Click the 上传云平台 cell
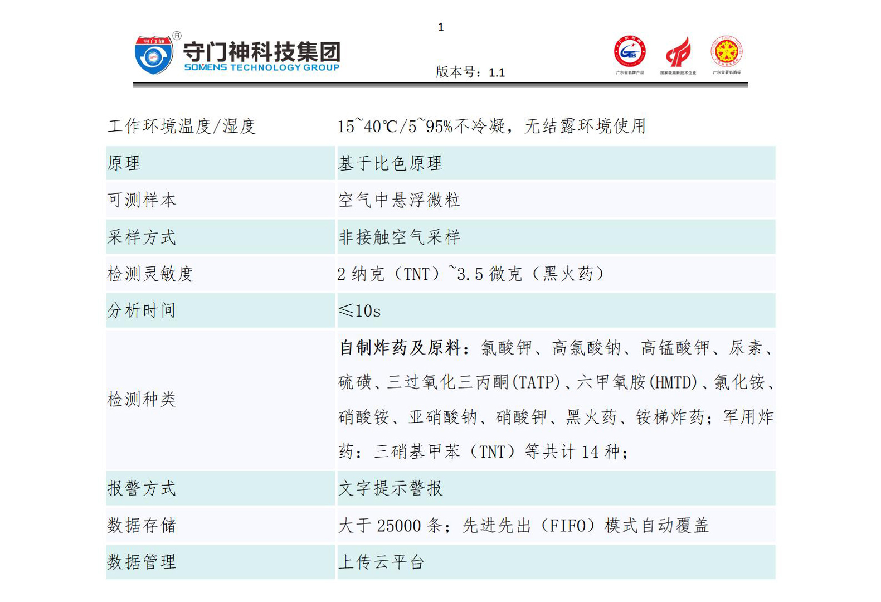 [x=382, y=562]
